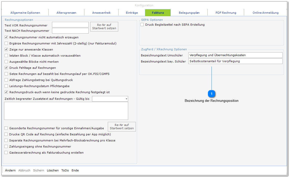290x178 pixels.
Task: Focus the Text VOR Rechnungsnummer field
Action: tap(70, 25)
